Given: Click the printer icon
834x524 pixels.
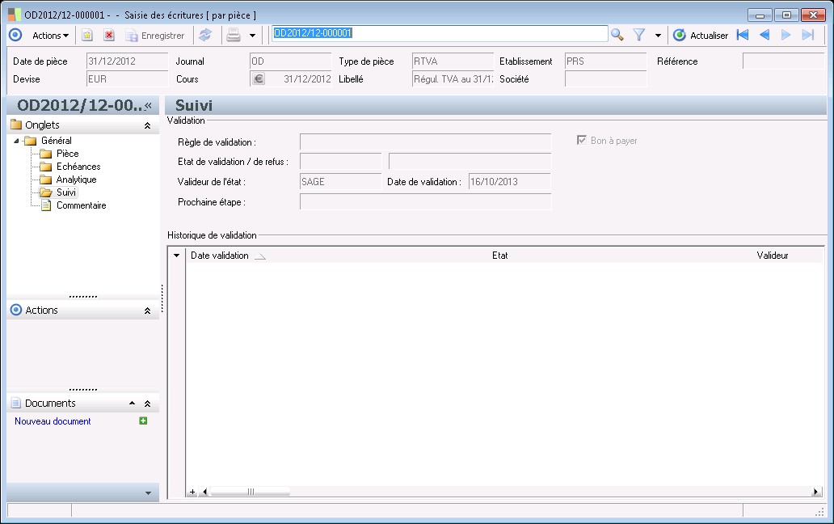Looking at the screenshot, I should [234, 35].
